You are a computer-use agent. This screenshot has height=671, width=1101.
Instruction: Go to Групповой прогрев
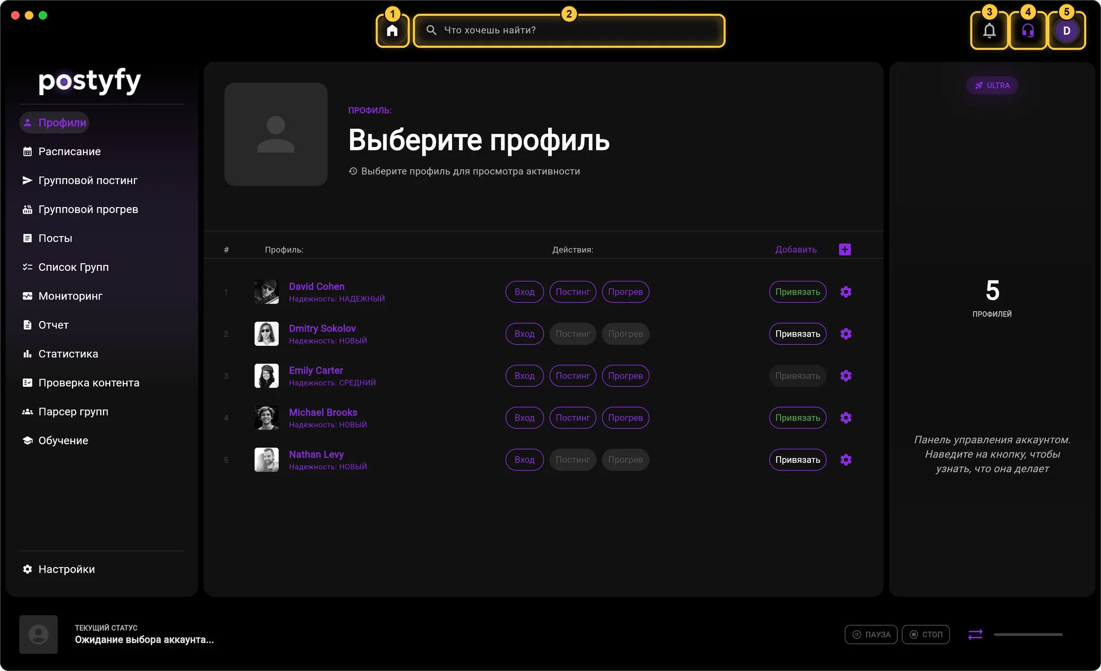pyautogui.click(x=80, y=209)
